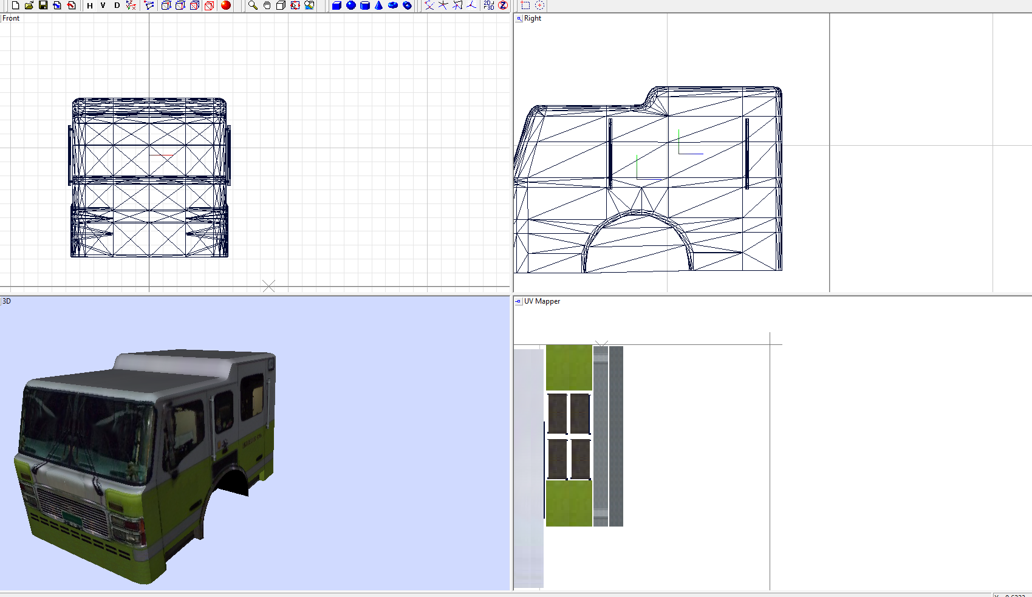
Task: Insert a box primitive
Action: [x=336, y=5]
